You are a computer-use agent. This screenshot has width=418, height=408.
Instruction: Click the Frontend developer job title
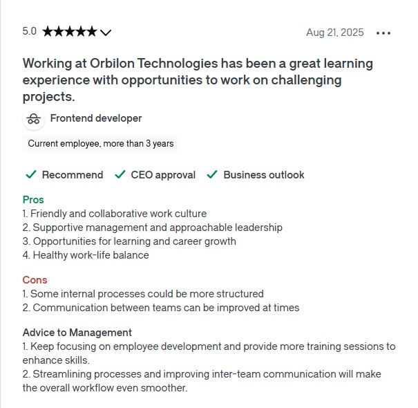[96, 118]
